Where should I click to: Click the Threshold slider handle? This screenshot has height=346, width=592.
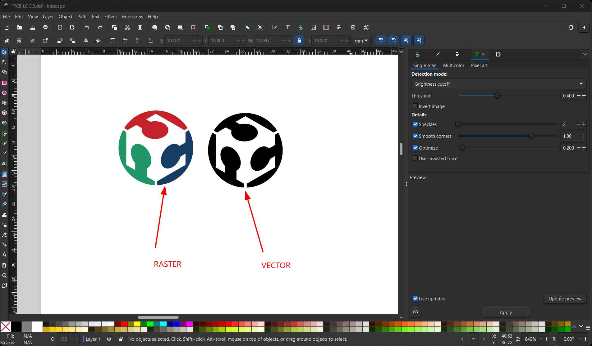tap(498, 96)
